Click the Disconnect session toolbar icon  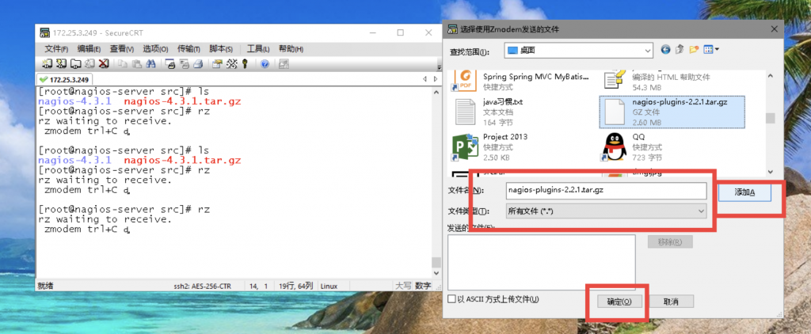[104, 64]
